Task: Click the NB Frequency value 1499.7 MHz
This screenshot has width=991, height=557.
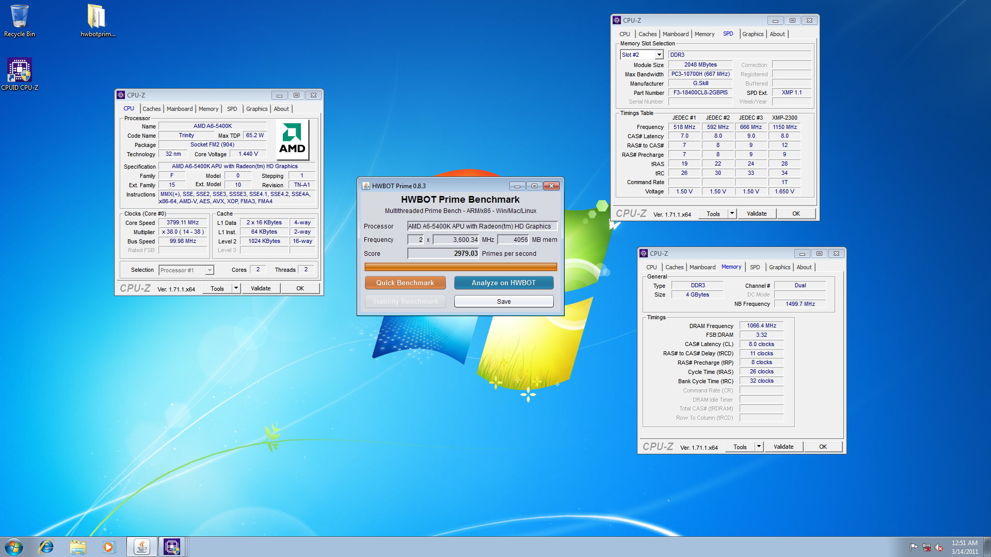Action: pyautogui.click(x=800, y=304)
